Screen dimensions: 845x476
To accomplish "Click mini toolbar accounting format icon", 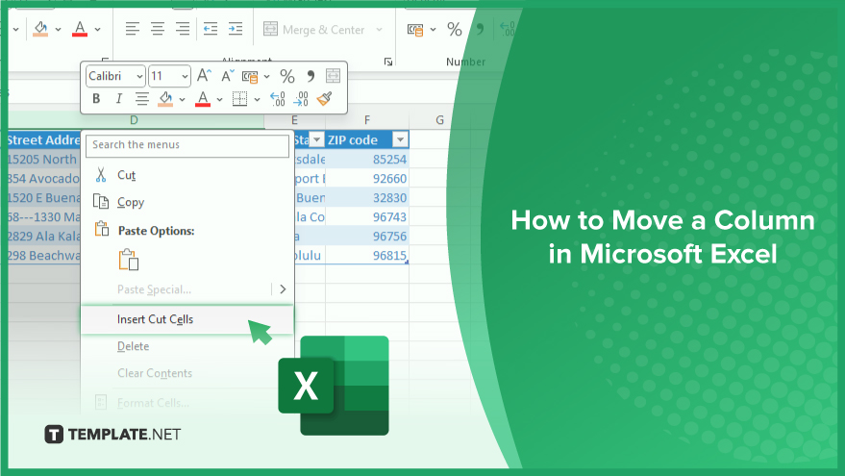I will pos(250,77).
